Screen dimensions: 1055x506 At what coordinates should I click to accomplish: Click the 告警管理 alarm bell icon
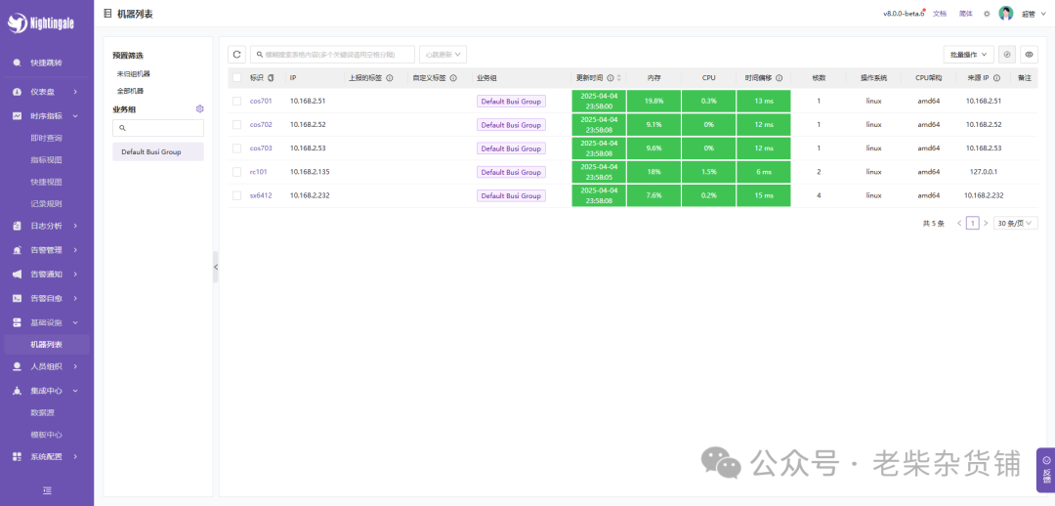tap(17, 250)
